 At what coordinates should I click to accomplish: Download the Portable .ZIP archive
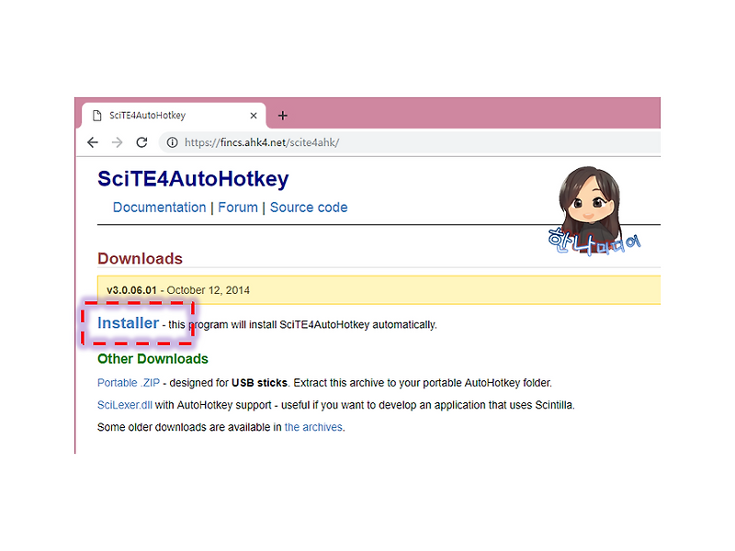coord(128,382)
